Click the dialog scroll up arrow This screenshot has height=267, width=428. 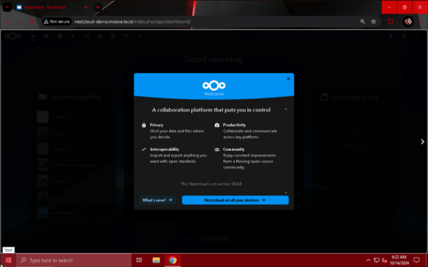286,109
